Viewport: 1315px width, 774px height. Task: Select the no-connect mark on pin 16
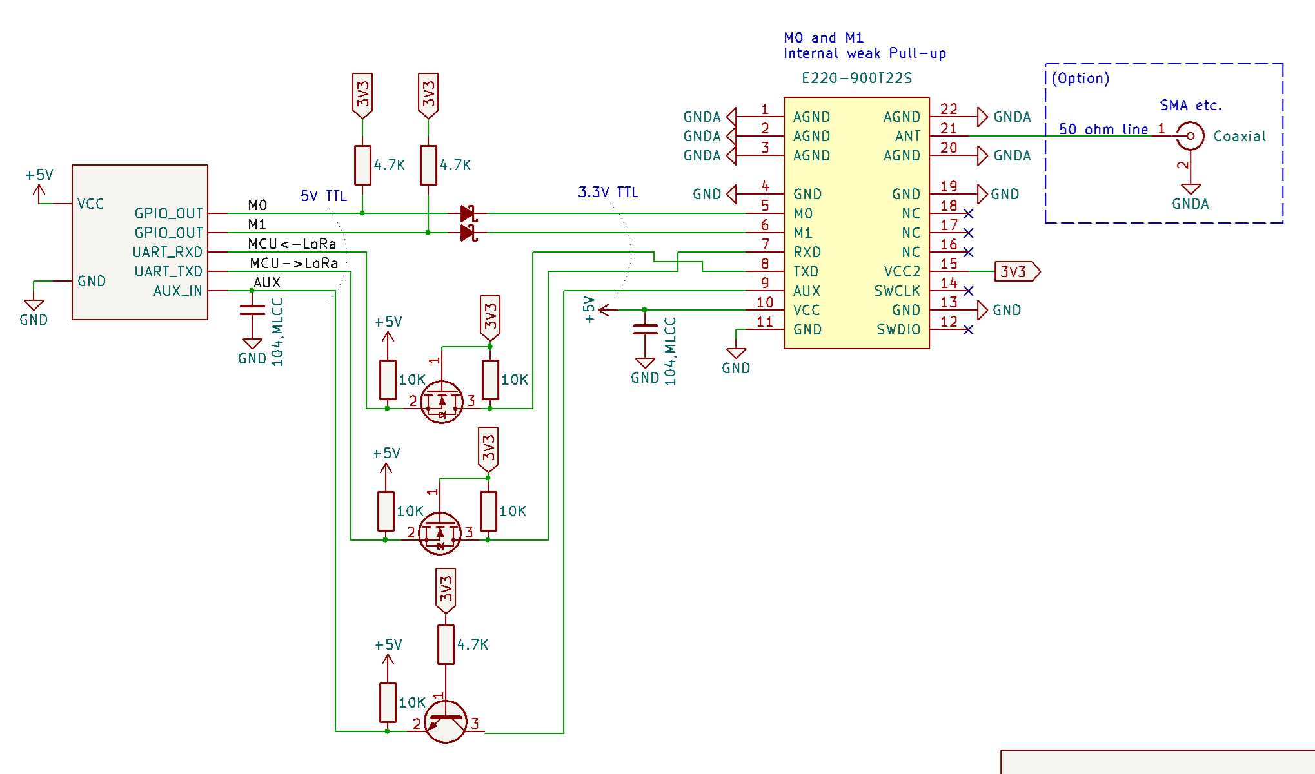point(968,252)
